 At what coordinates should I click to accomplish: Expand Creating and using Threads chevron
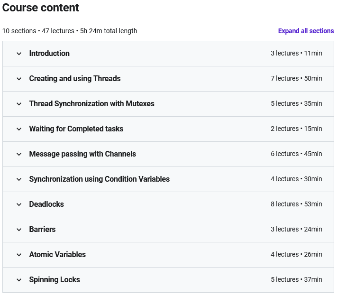click(19, 79)
